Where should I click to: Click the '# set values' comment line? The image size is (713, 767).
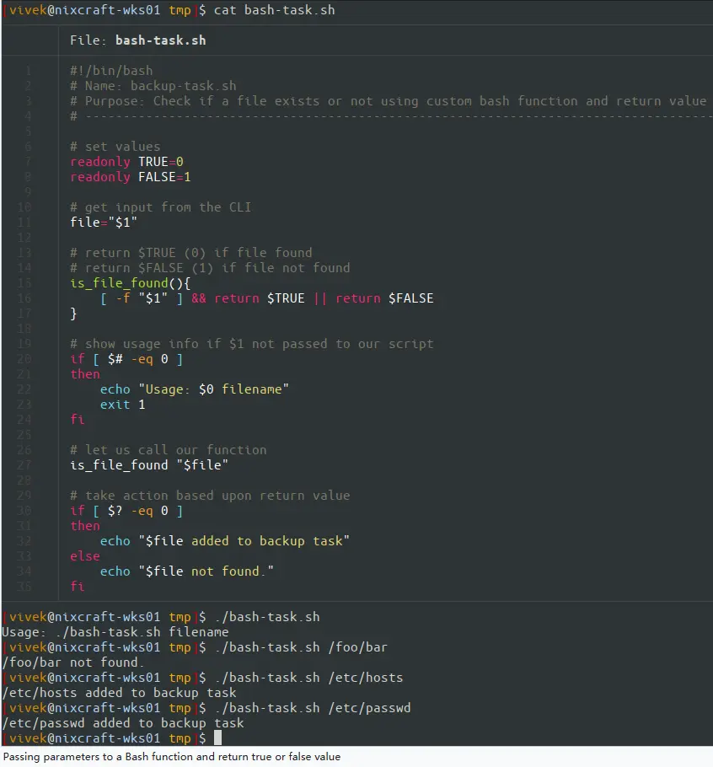[115, 147]
